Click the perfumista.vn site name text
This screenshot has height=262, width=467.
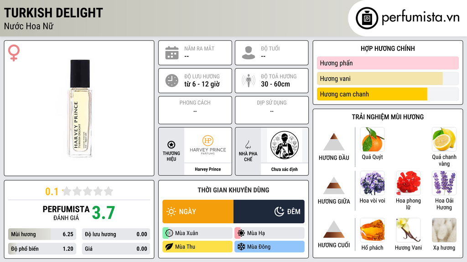coord(420,17)
